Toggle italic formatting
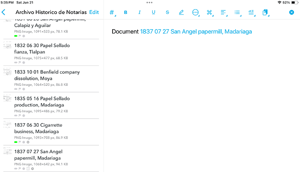 pos(140,13)
